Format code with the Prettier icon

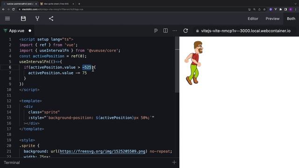click(x=156, y=31)
